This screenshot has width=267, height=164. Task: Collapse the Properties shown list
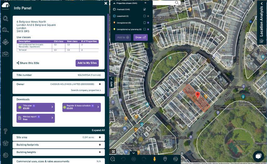click(114, 3)
